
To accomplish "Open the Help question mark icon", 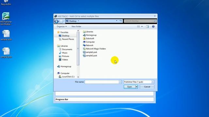I will pos(153,27).
